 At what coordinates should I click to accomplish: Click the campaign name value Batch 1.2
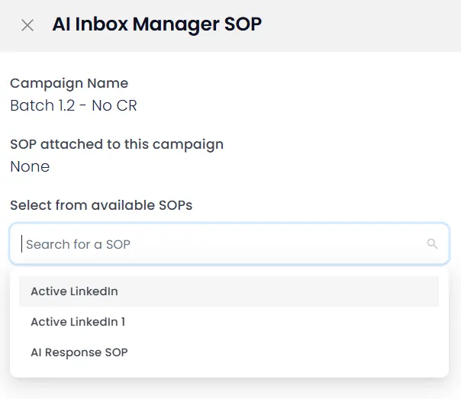click(x=73, y=105)
